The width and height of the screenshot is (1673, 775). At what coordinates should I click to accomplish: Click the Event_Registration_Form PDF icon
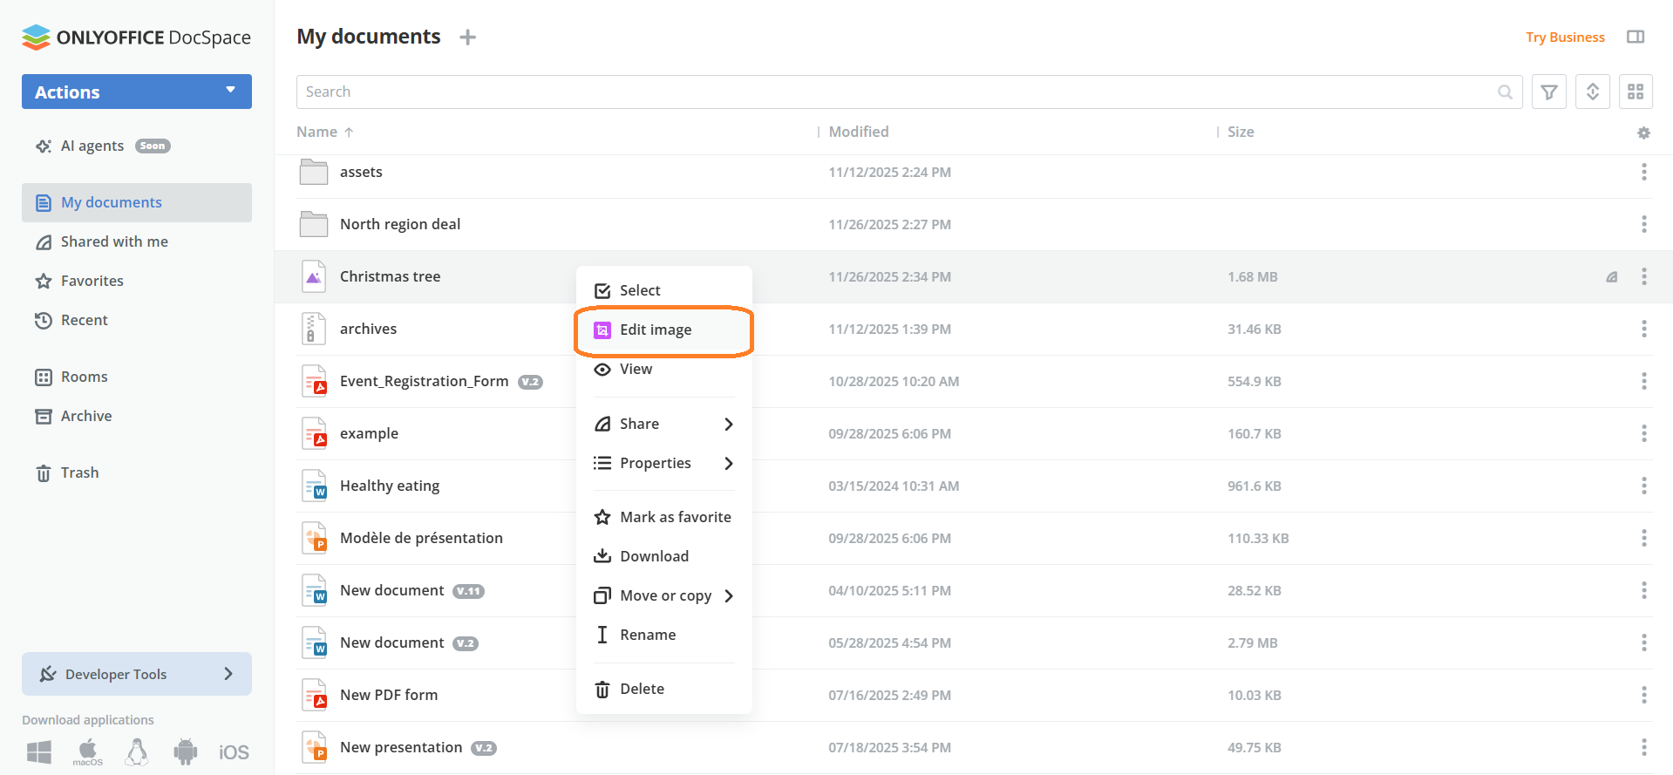coord(314,381)
